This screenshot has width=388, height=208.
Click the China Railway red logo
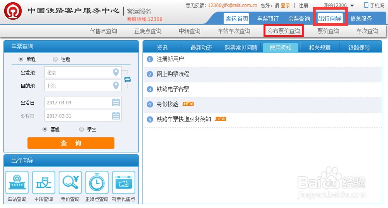pyautogui.click(x=13, y=11)
